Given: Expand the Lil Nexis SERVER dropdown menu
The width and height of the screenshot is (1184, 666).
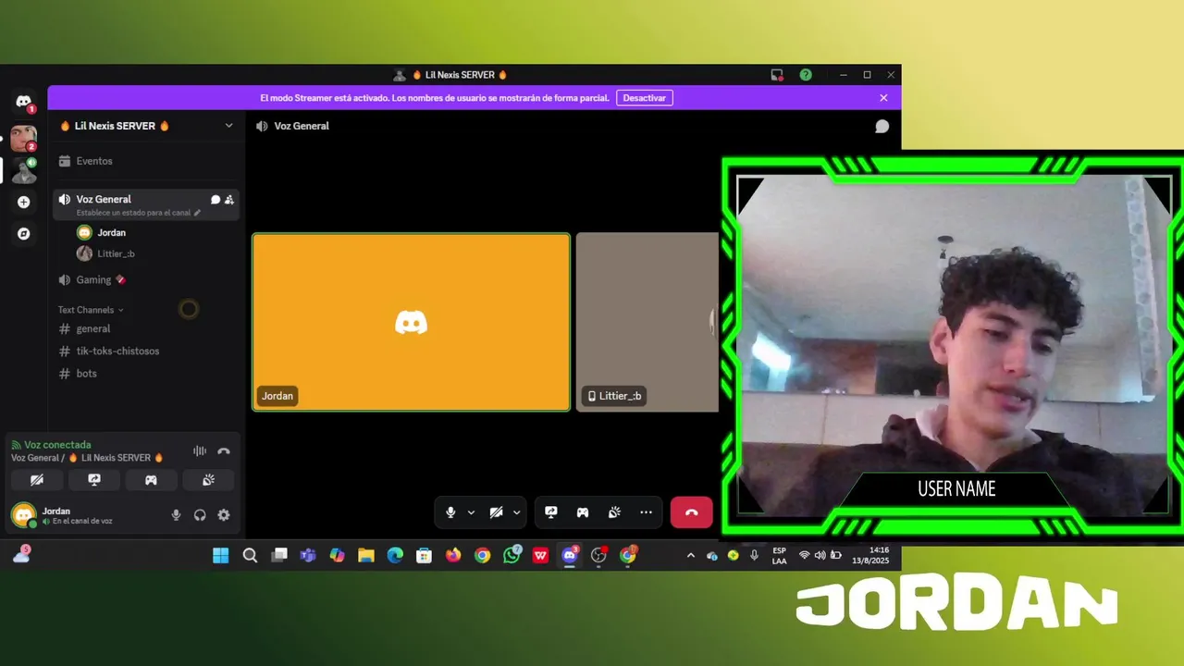Looking at the screenshot, I should click(228, 126).
